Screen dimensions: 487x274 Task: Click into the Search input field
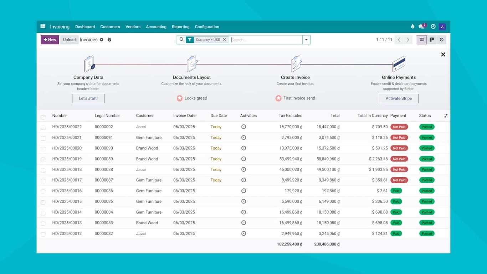[266, 40]
